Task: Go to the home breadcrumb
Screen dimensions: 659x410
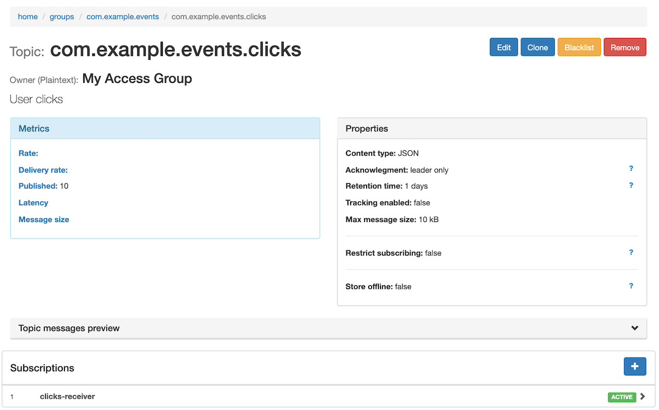Action: pyautogui.click(x=28, y=16)
